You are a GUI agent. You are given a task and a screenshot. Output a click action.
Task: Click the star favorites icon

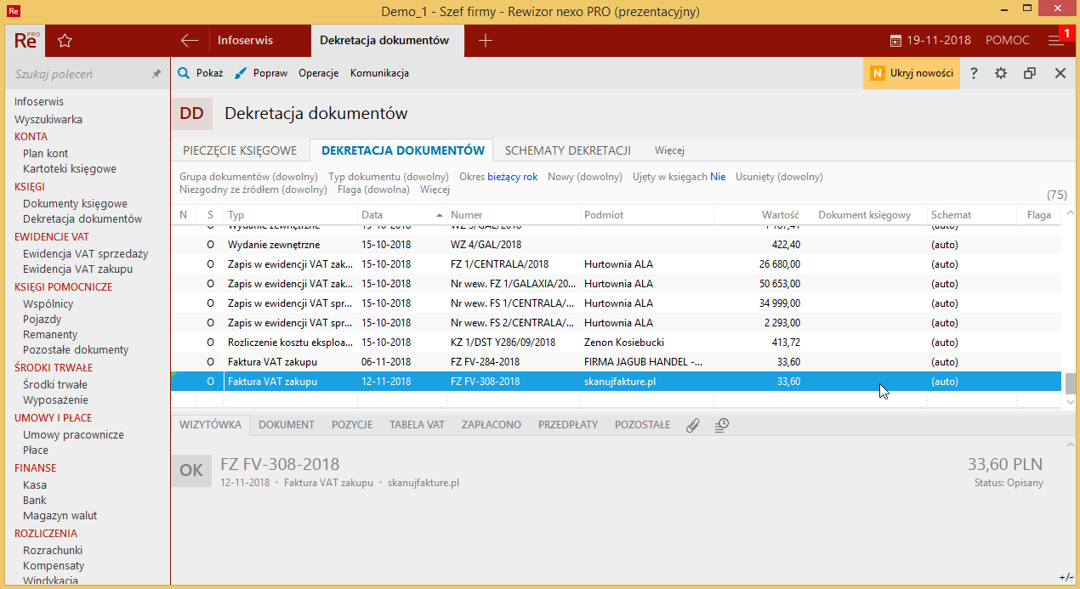65,40
